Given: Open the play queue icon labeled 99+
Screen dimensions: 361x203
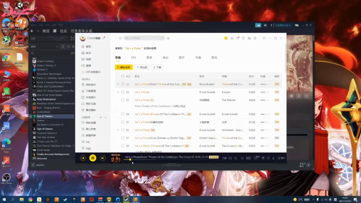Looking at the screenshot, I should (281, 158).
